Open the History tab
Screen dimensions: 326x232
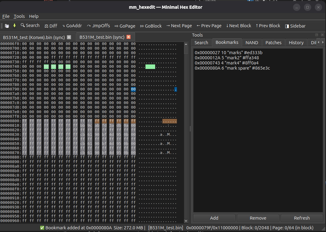coord(296,43)
